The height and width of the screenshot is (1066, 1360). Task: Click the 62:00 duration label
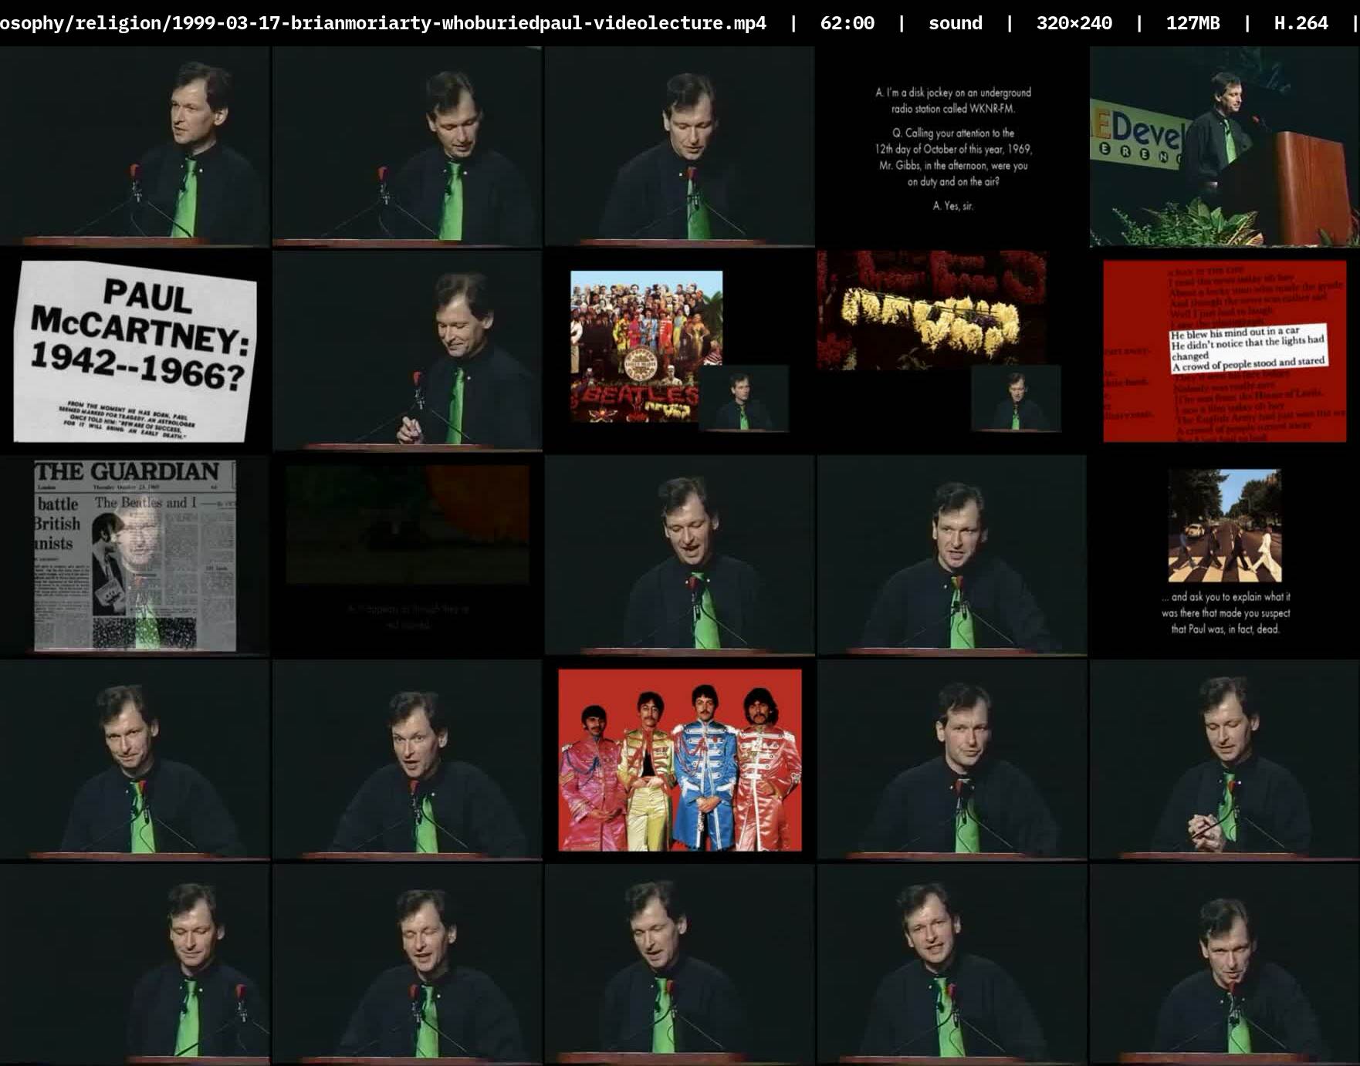point(847,23)
